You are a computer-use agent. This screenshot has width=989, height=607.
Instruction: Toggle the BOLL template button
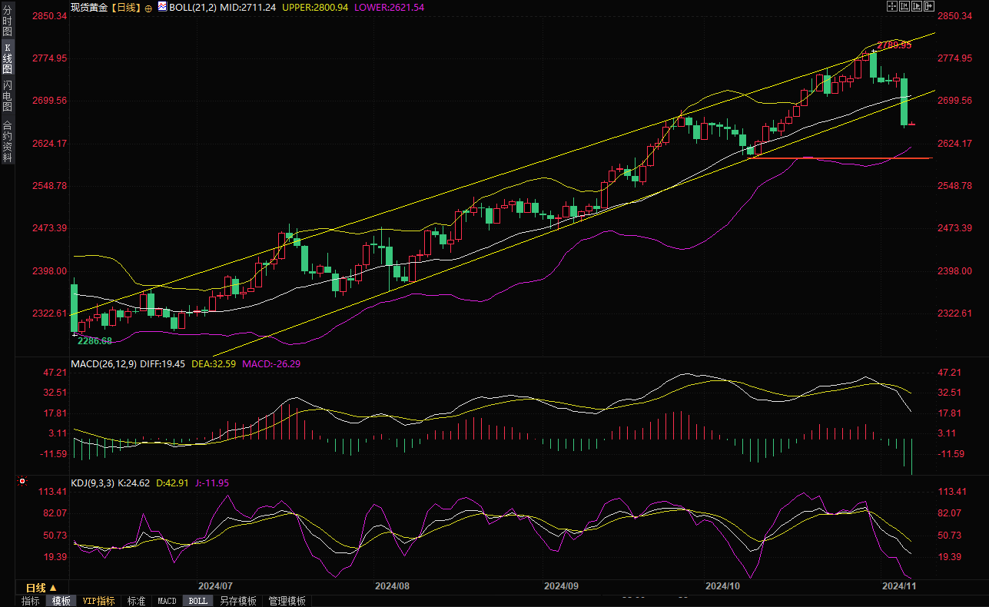tap(197, 601)
